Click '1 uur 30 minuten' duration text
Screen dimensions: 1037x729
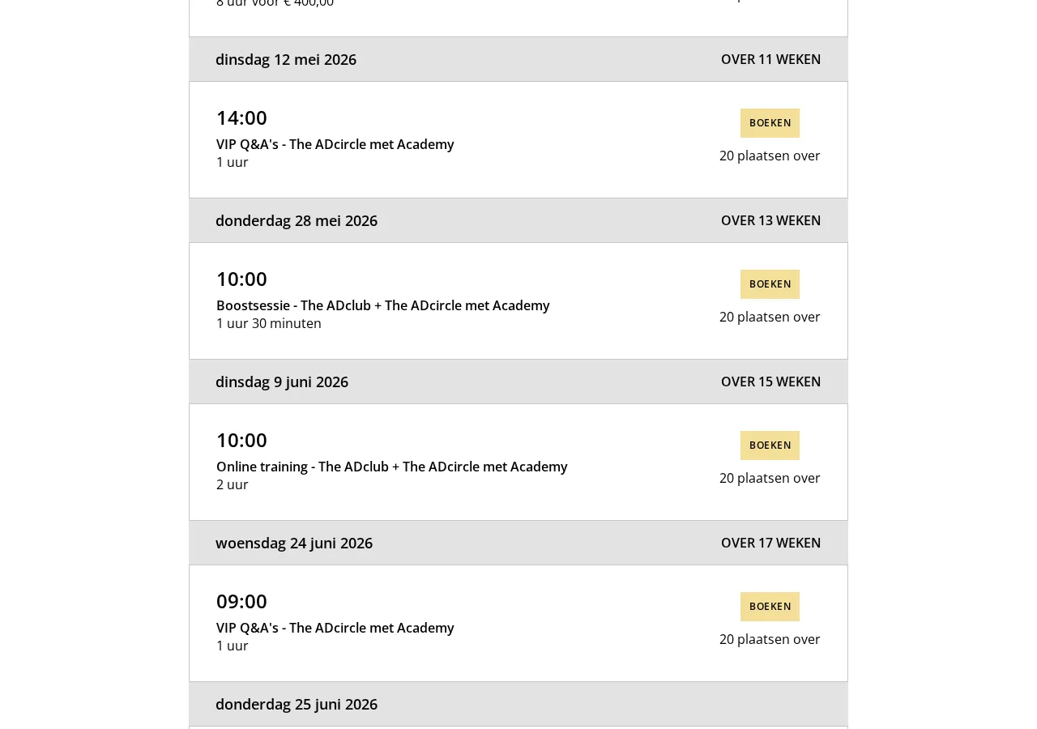tap(269, 323)
